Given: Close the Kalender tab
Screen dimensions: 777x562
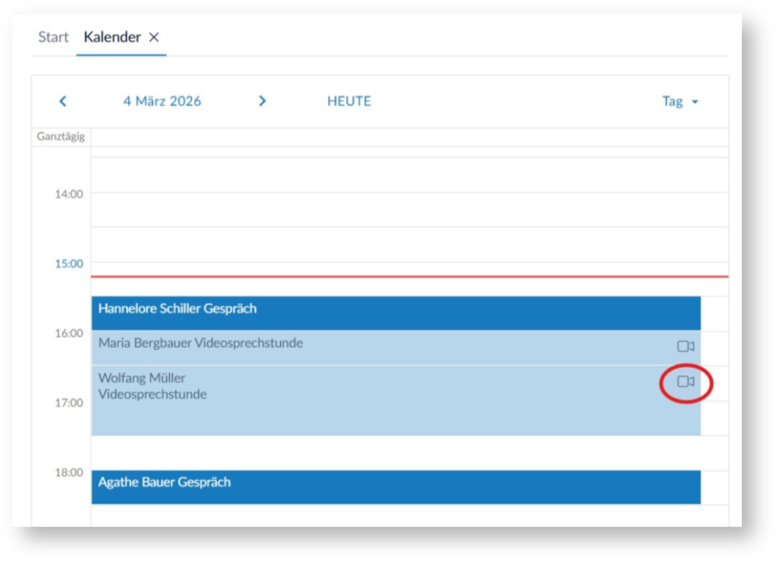Looking at the screenshot, I should click(x=154, y=37).
